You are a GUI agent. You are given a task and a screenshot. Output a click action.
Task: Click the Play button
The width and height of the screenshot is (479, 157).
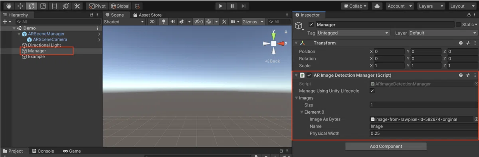(221, 6)
